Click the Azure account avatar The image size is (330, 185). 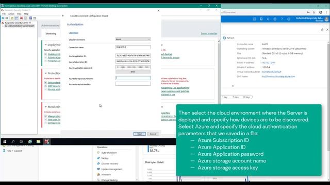[x=326, y=19]
